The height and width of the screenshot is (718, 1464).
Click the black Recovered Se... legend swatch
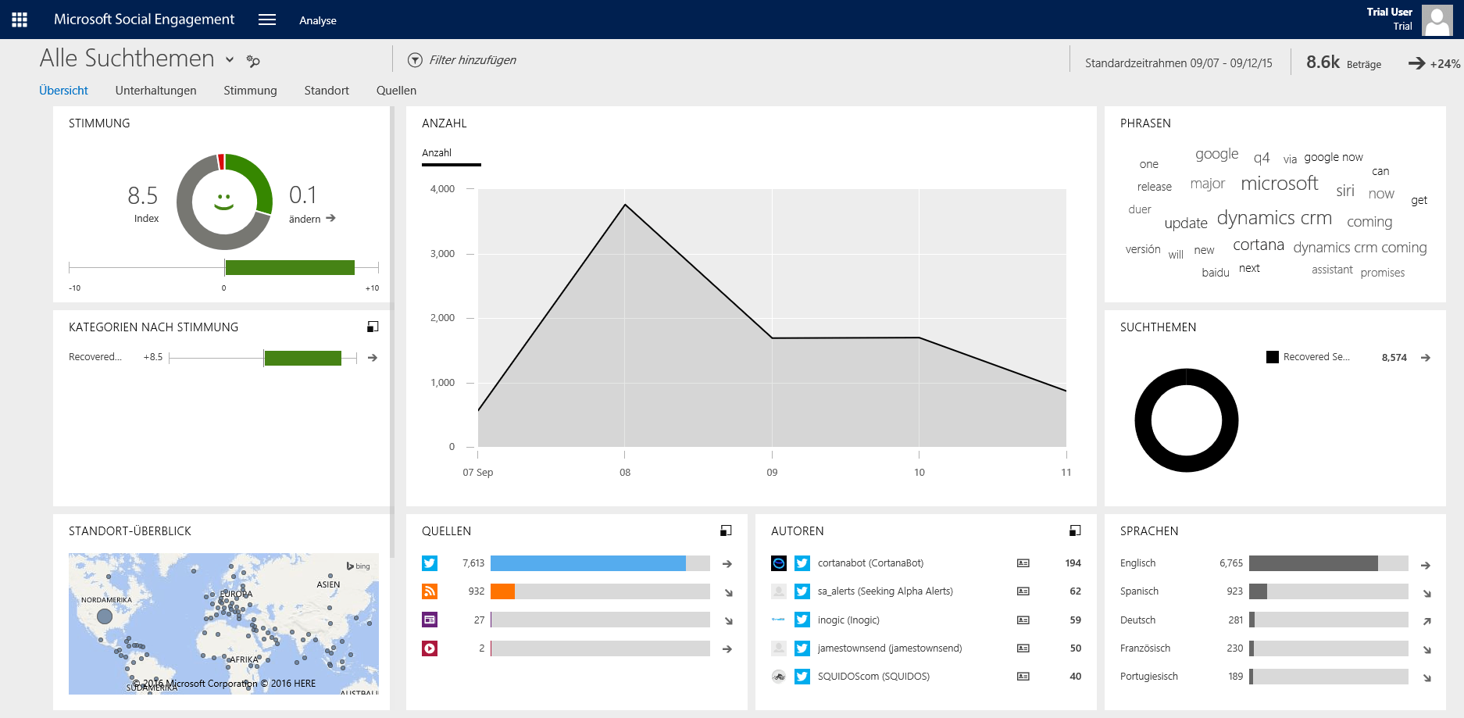pyautogui.click(x=1273, y=357)
